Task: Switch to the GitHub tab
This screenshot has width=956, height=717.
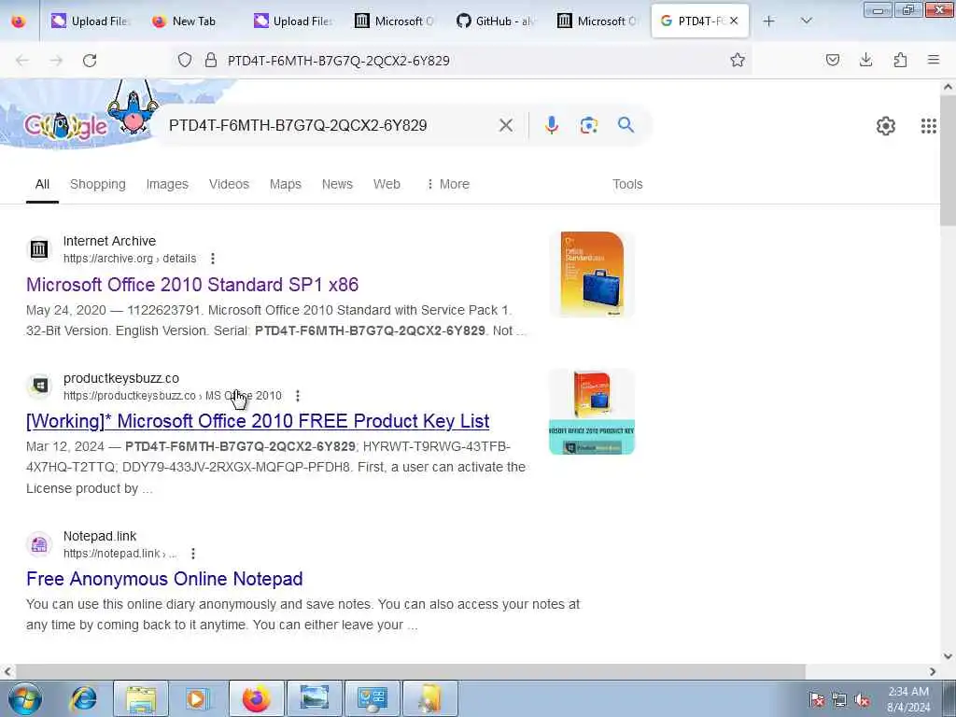Action: point(496,21)
